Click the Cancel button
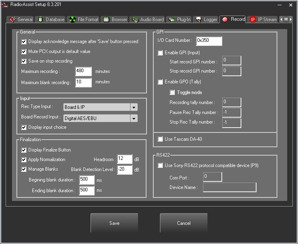 pos(184,223)
